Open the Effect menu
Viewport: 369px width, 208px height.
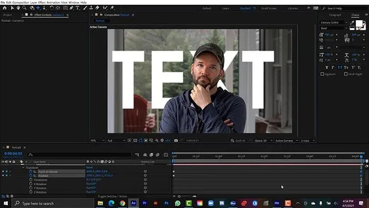42,2
